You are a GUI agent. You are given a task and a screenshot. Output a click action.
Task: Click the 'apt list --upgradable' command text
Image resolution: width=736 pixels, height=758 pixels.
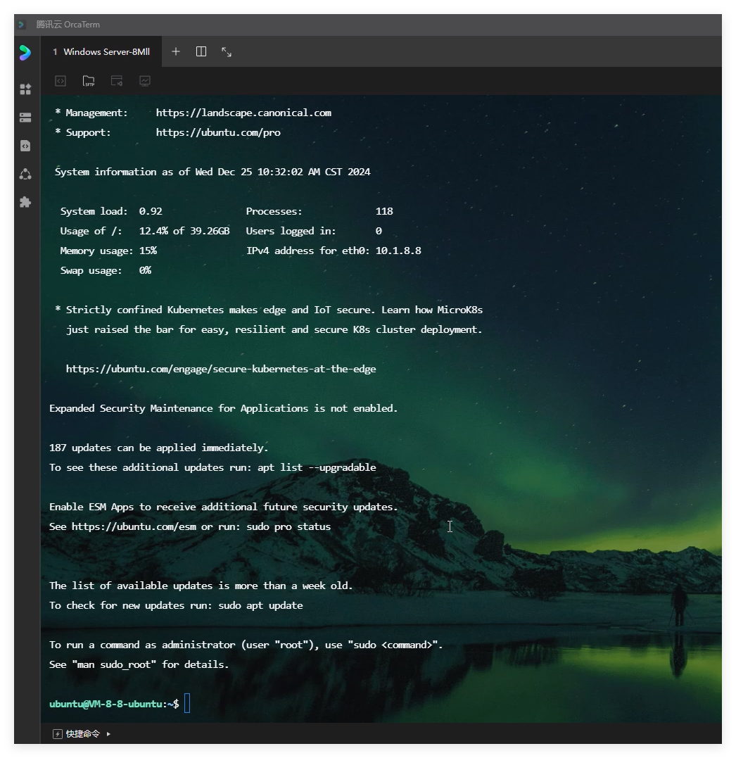[x=317, y=467]
